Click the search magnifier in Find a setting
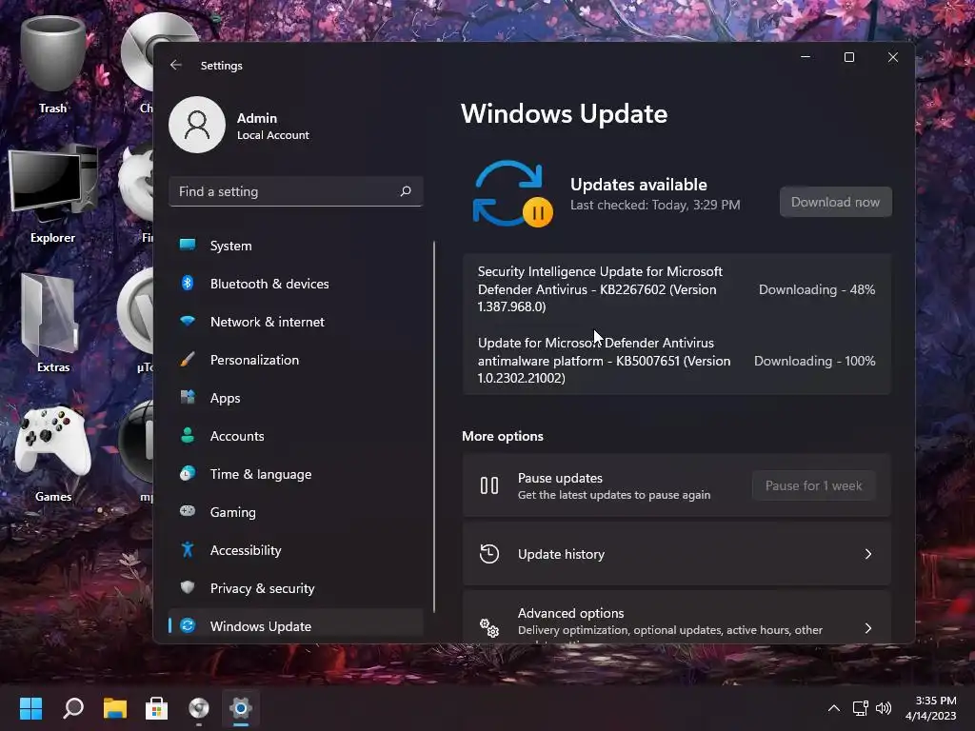 point(406,190)
